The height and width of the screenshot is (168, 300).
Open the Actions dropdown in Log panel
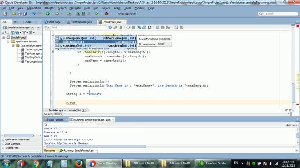(292, 125)
